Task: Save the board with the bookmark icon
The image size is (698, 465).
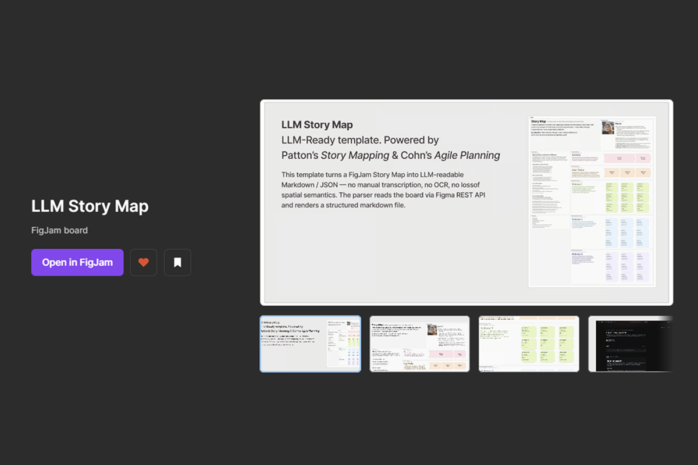Action: (177, 263)
